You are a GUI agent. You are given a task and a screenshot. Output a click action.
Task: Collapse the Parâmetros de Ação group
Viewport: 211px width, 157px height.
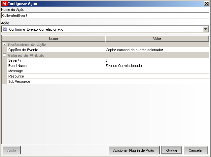[4, 45]
